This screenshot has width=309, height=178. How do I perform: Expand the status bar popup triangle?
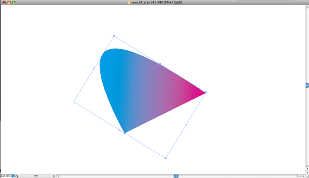click(x=54, y=176)
